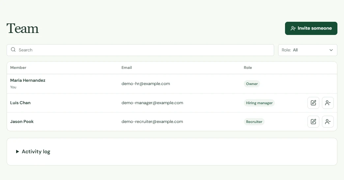The width and height of the screenshot is (344, 180).
Task: Edit Jason Pook's role
Action: pyautogui.click(x=313, y=122)
